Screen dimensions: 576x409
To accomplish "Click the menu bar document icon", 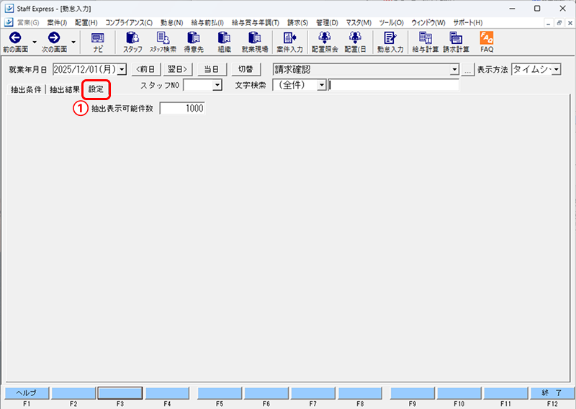I will (9, 22).
